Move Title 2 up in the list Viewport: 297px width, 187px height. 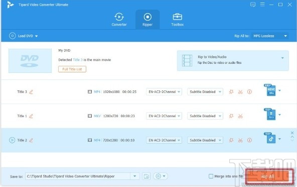click(x=292, y=137)
